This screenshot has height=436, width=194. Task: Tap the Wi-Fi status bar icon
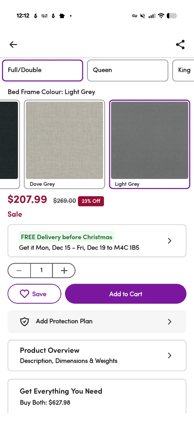[161, 16]
